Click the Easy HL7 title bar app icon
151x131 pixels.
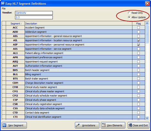click(3, 4)
